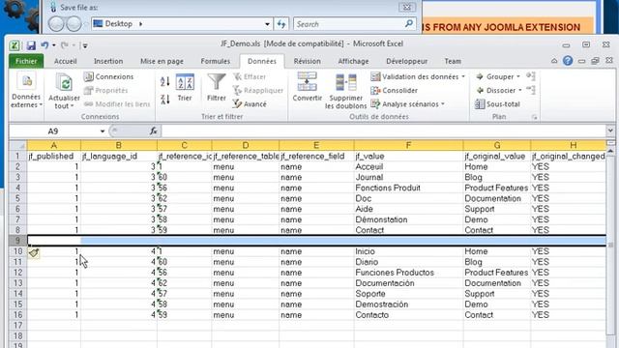The height and width of the screenshot is (348, 619).
Task: Switch to the Révision tab
Action: coord(308,61)
